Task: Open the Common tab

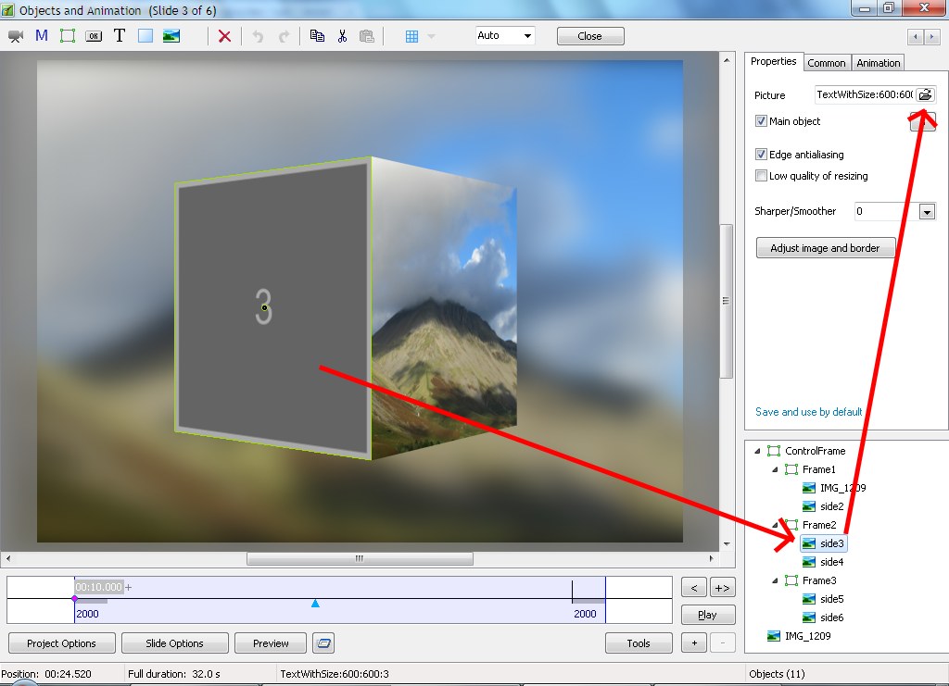Action: pos(826,63)
